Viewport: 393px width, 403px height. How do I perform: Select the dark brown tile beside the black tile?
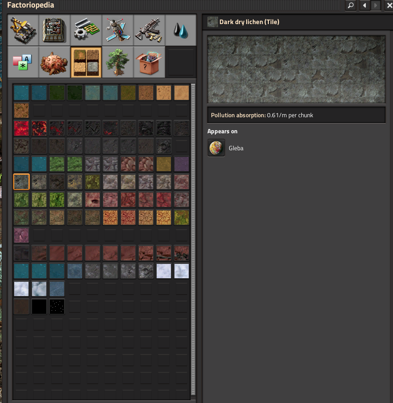coord(21,306)
